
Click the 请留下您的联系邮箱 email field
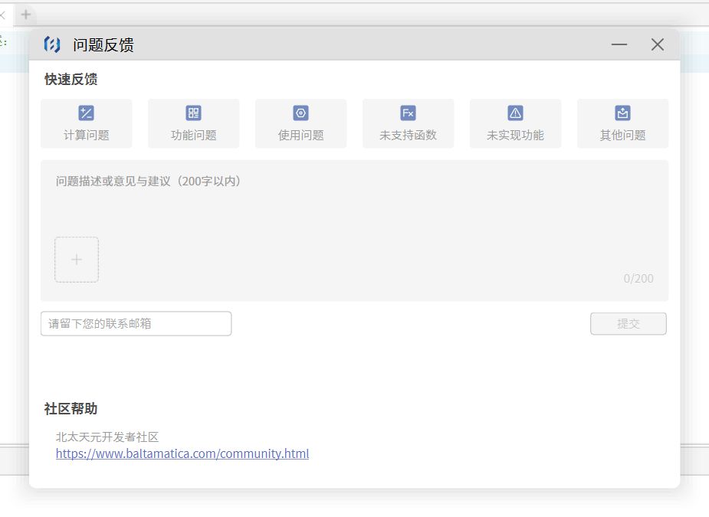click(x=136, y=323)
